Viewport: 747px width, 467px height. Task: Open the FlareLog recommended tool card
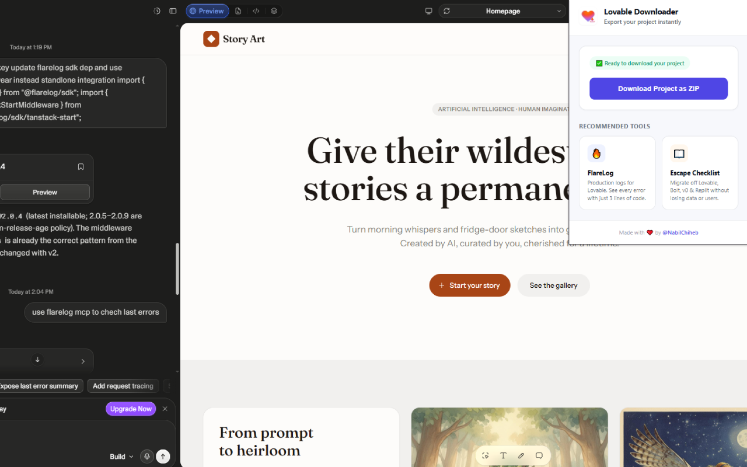617,173
